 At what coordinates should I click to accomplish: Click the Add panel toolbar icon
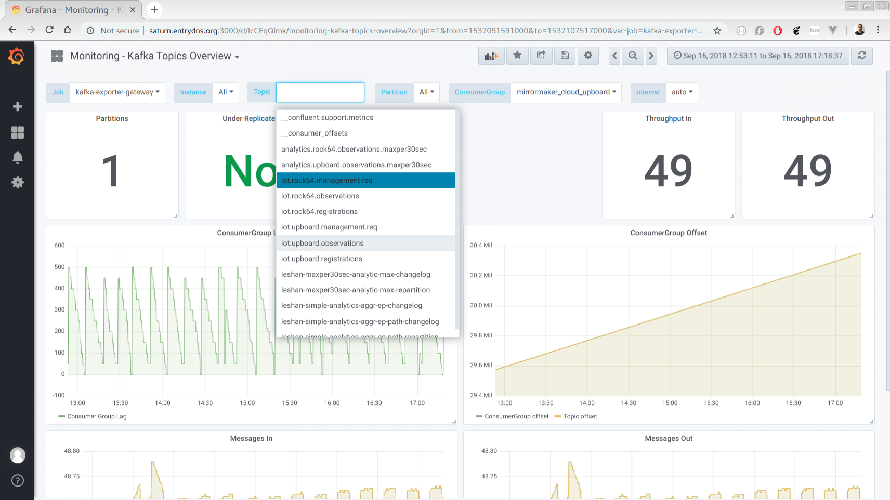(491, 56)
